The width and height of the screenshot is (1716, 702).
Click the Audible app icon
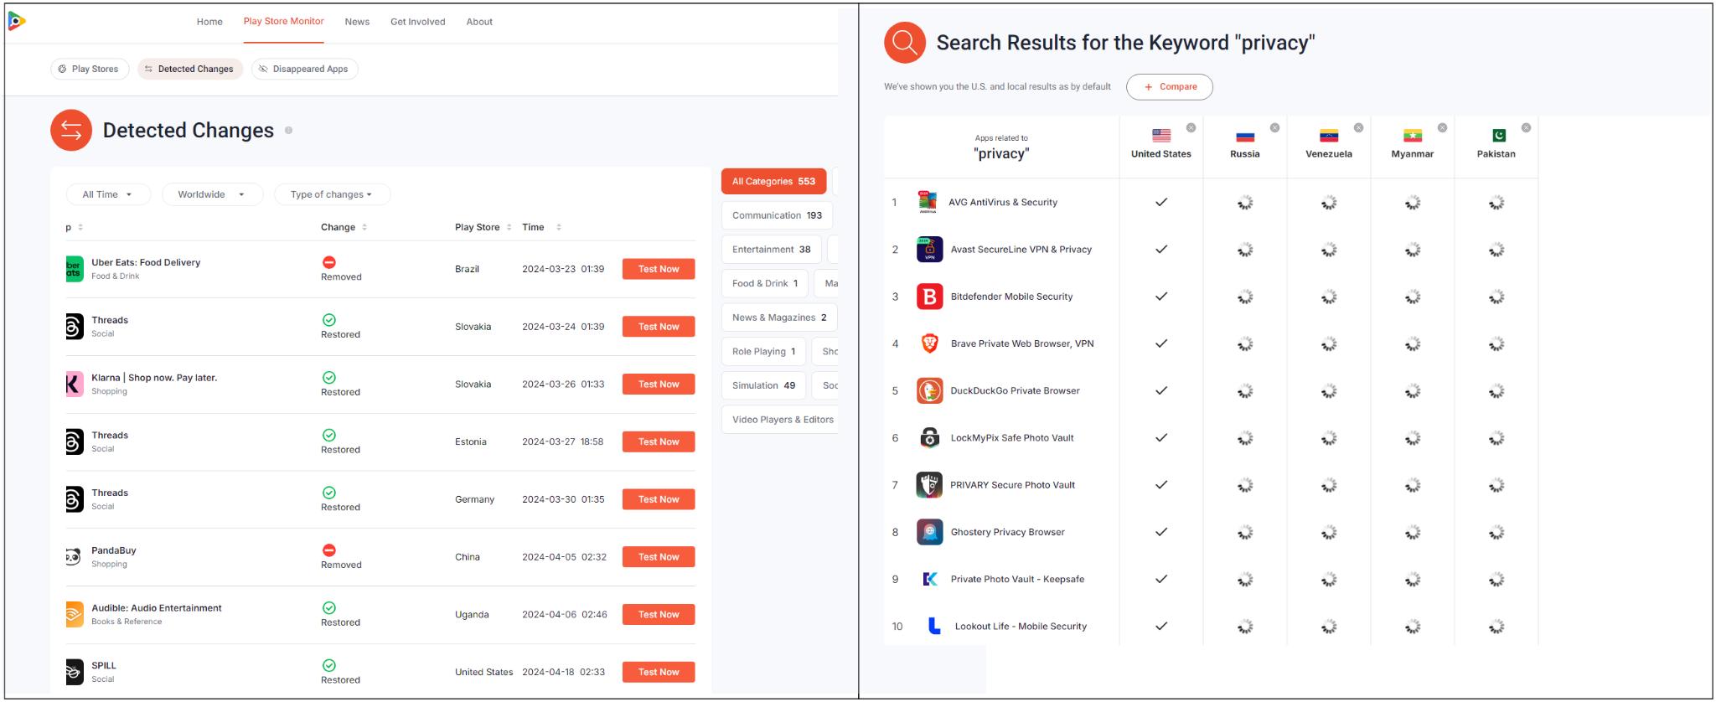point(75,614)
